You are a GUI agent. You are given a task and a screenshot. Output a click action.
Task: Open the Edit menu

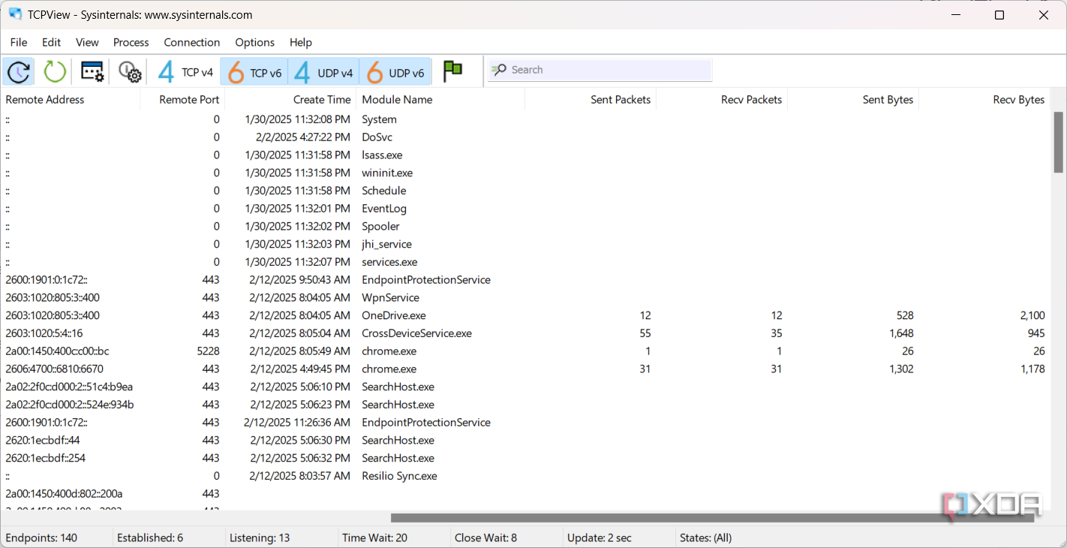coord(52,42)
